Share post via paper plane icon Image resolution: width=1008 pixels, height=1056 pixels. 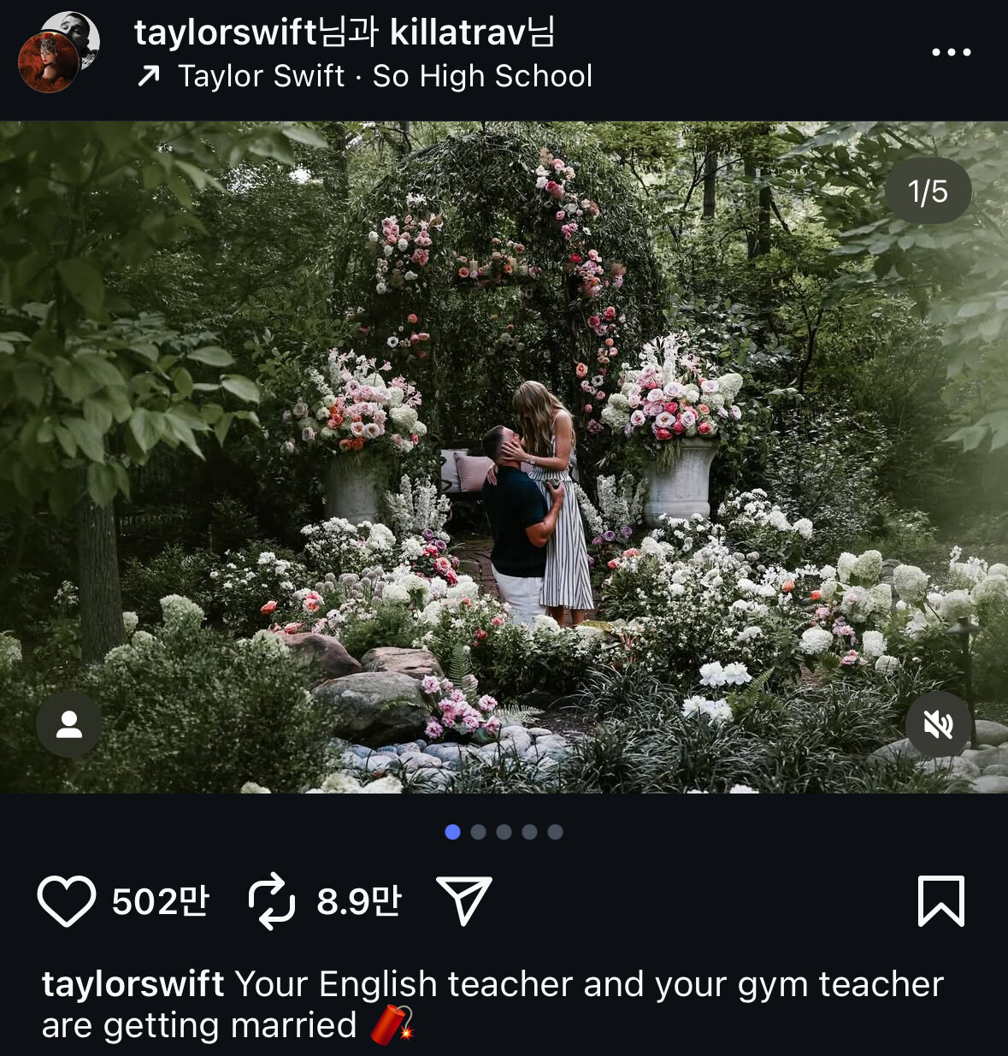click(464, 900)
